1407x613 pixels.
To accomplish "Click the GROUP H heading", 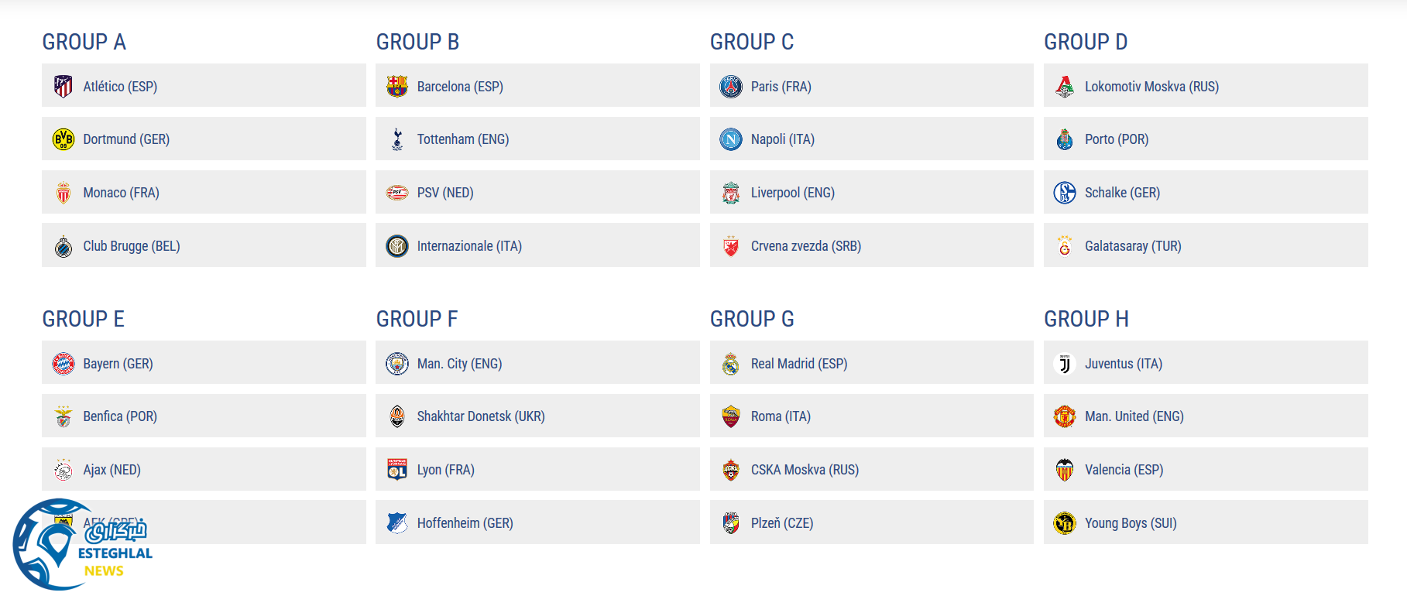I will click(1086, 319).
